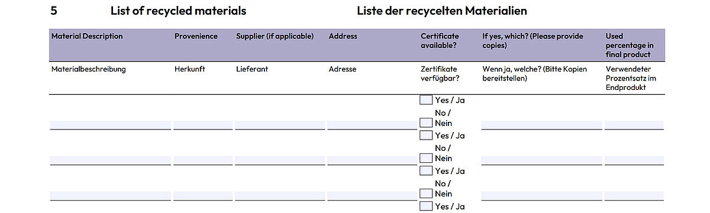
Task: Click second row Material Description field
Action: coord(110,160)
